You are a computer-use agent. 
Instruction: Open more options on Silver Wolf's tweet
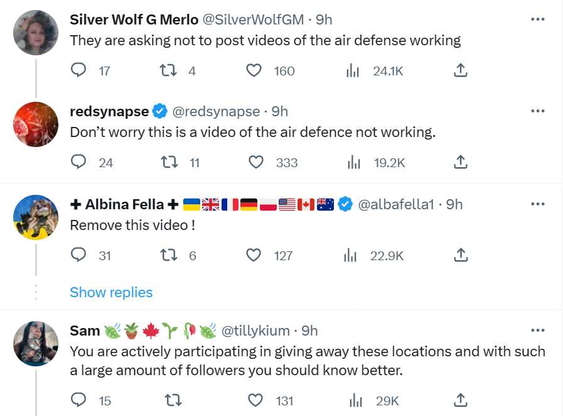click(x=537, y=19)
